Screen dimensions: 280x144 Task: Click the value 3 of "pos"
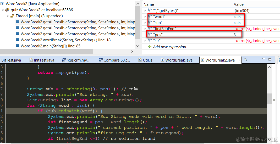(235, 35)
